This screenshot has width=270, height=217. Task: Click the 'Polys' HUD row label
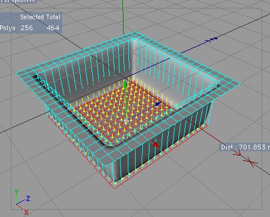8,28
